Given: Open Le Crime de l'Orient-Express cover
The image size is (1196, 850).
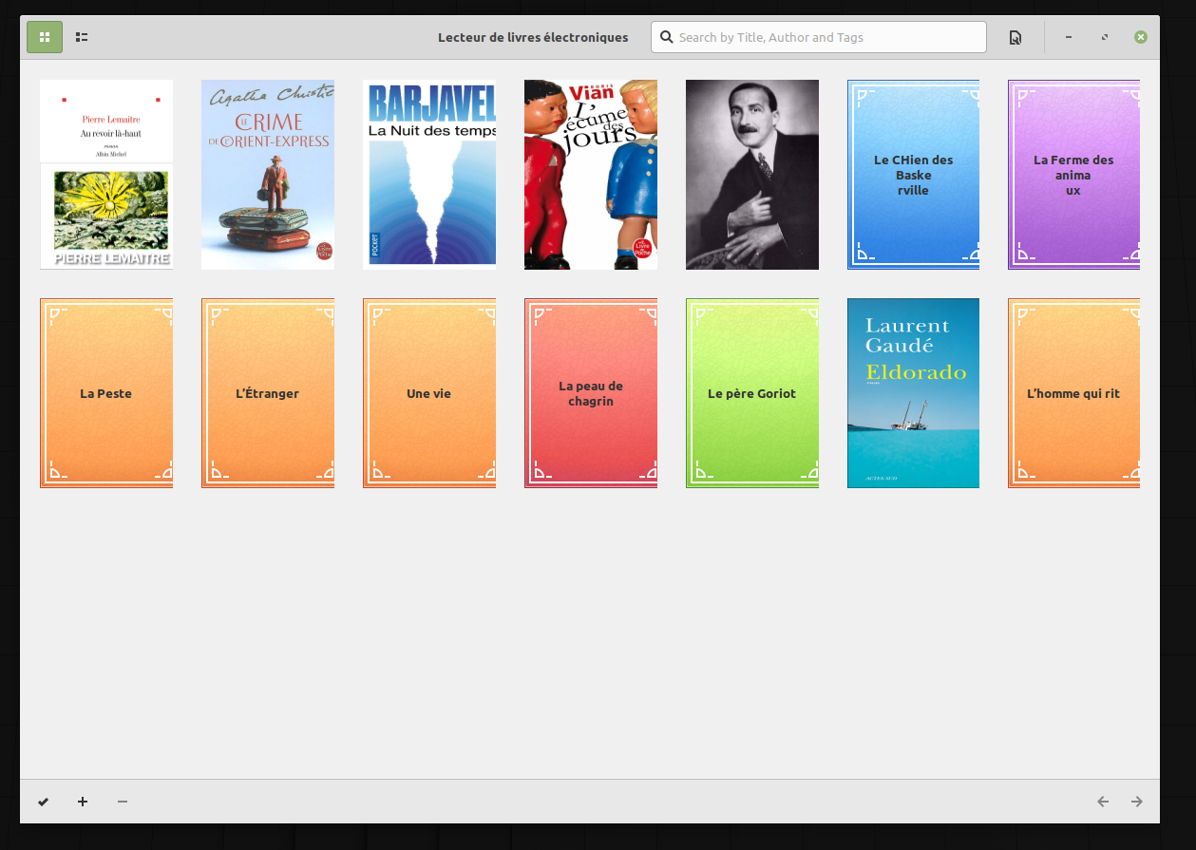Looking at the screenshot, I should (x=268, y=175).
